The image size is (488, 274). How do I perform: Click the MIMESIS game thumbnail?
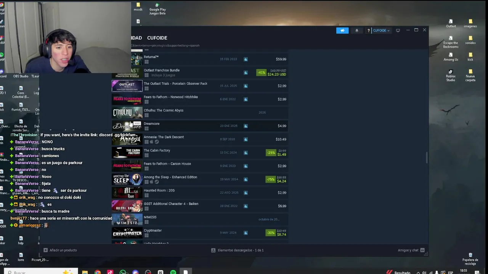coord(127,219)
